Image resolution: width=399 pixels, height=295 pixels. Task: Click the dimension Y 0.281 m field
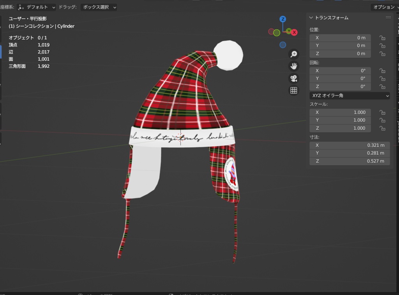point(350,153)
